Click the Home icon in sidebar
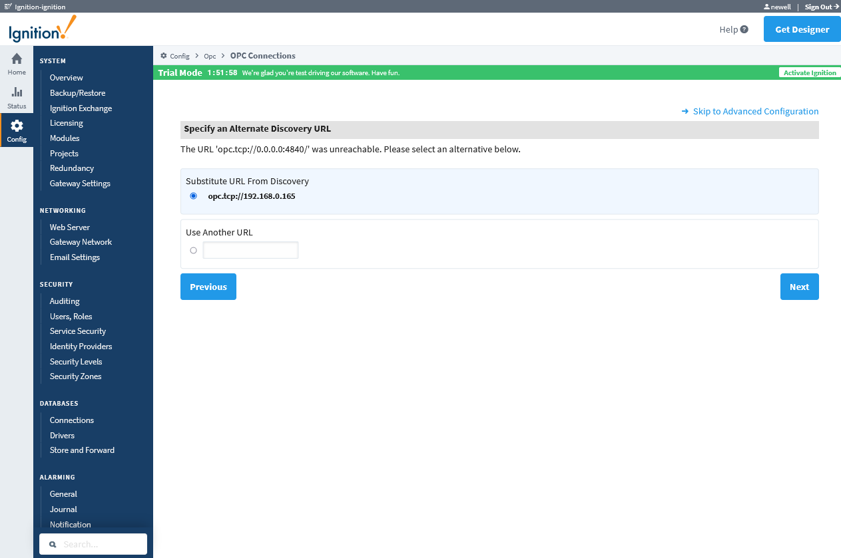The width and height of the screenshot is (841, 558). coord(17,59)
